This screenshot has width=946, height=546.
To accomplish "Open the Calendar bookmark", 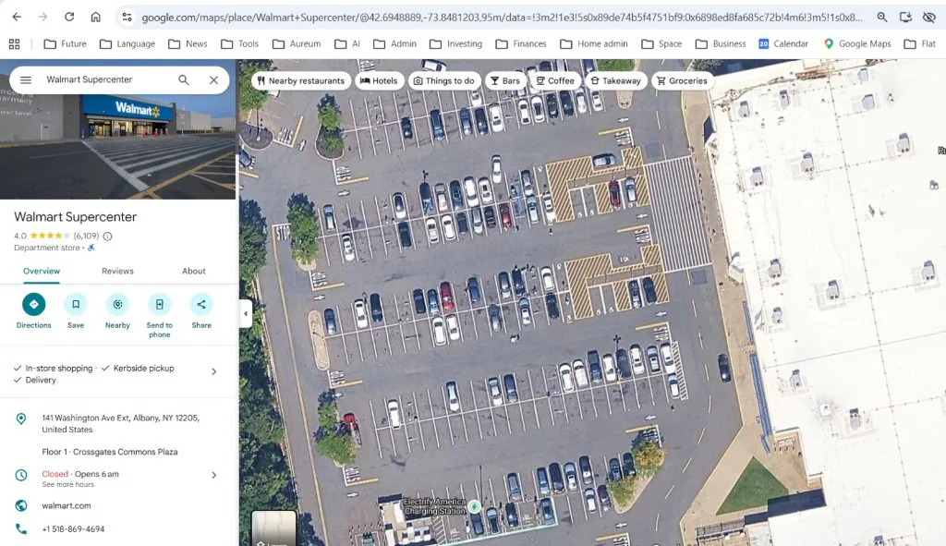I will click(x=783, y=43).
